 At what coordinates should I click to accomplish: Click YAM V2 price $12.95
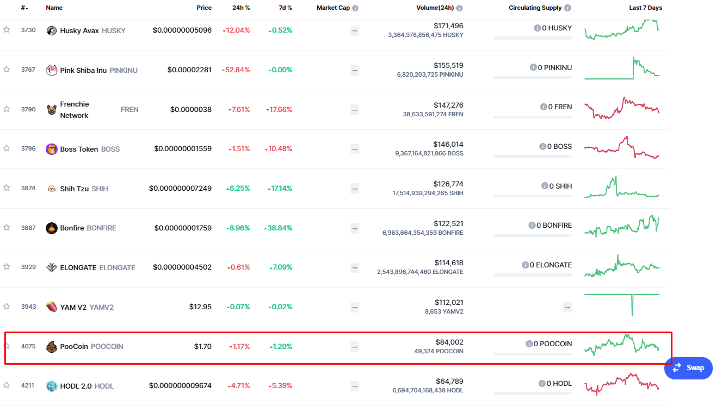click(x=200, y=307)
